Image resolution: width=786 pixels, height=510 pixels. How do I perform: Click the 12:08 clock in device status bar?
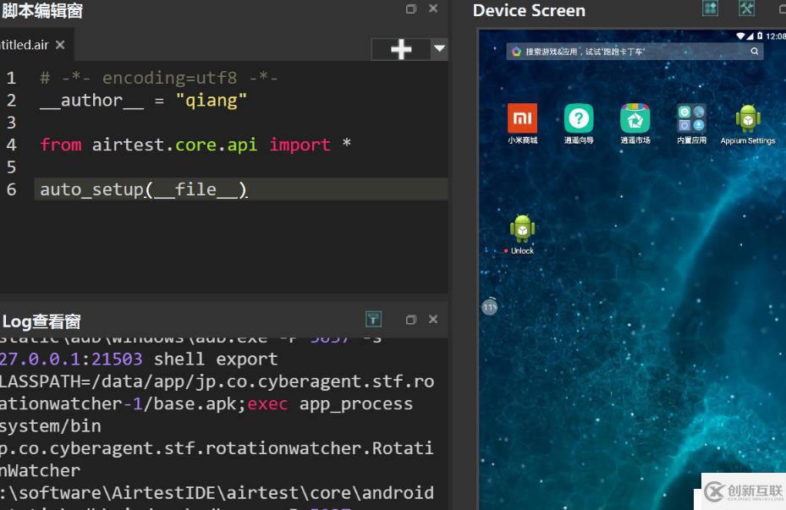pos(775,36)
